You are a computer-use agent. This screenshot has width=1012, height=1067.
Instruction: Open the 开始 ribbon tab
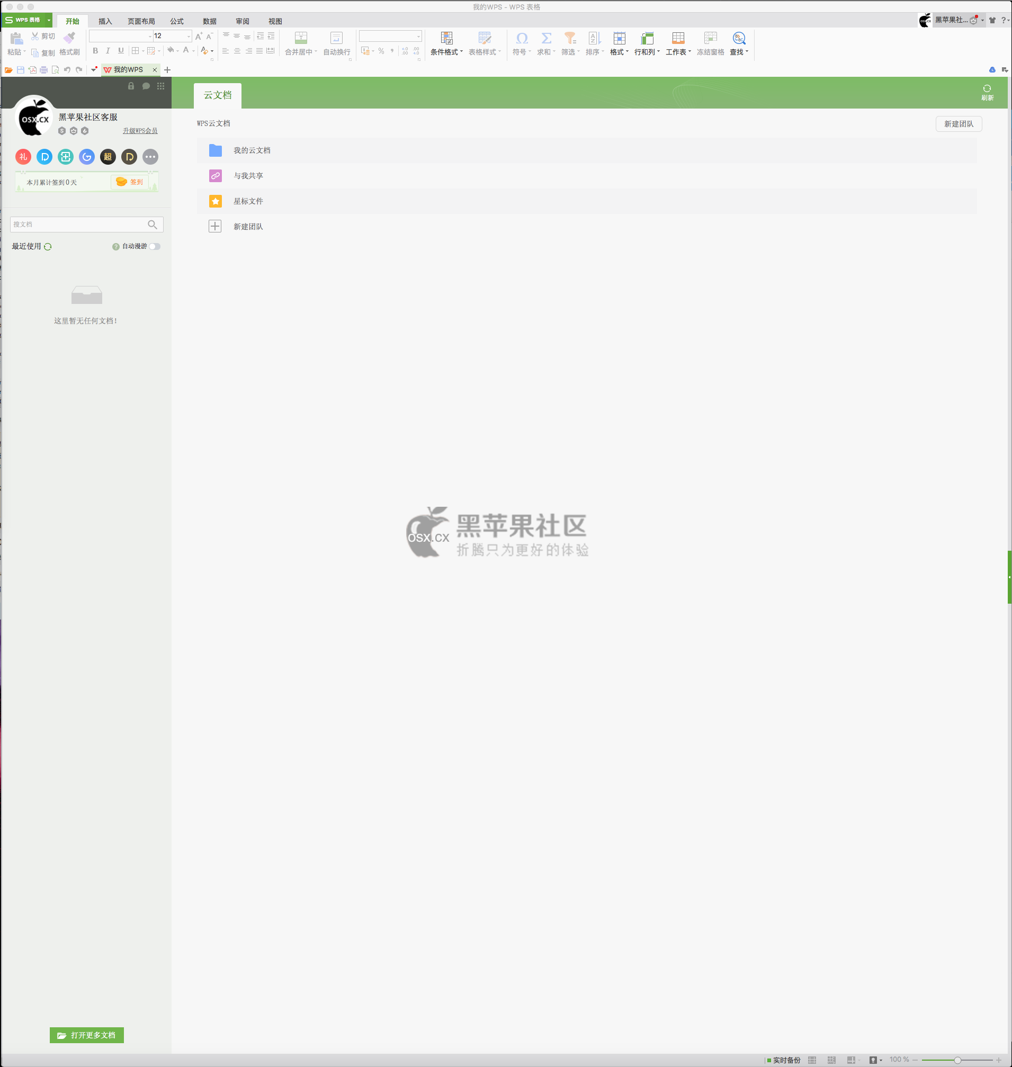(72, 21)
